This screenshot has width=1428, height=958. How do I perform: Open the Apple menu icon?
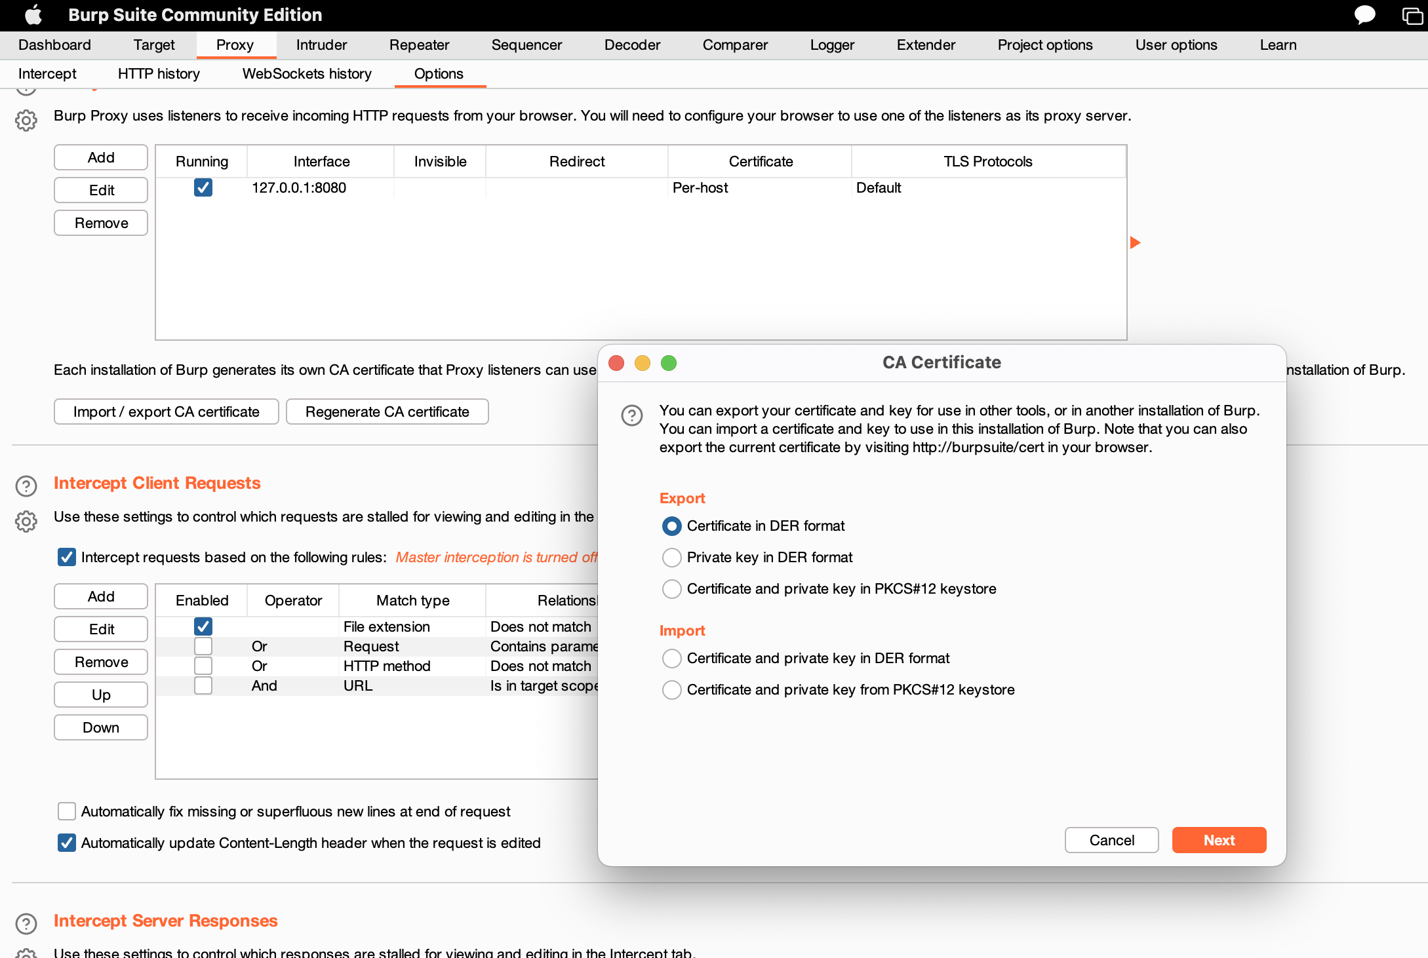click(33, 14)
